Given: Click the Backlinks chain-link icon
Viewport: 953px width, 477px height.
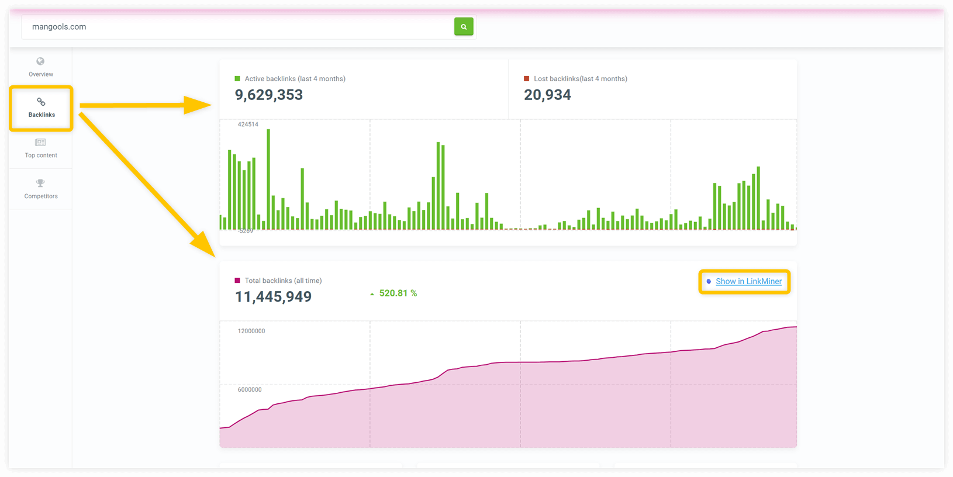Looking at the screenshot, I should 41,102.
